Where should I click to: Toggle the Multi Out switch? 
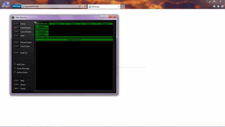(x=17, y=53)
